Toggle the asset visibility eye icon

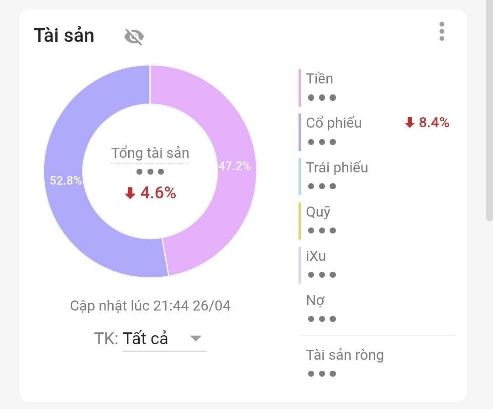pyautogui.click(x=134, y=36)
